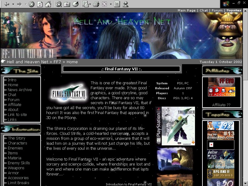This screenshot has width=248, height=186.
Task: Click the Forward arrow button
Action: click(x=20, y=4)
